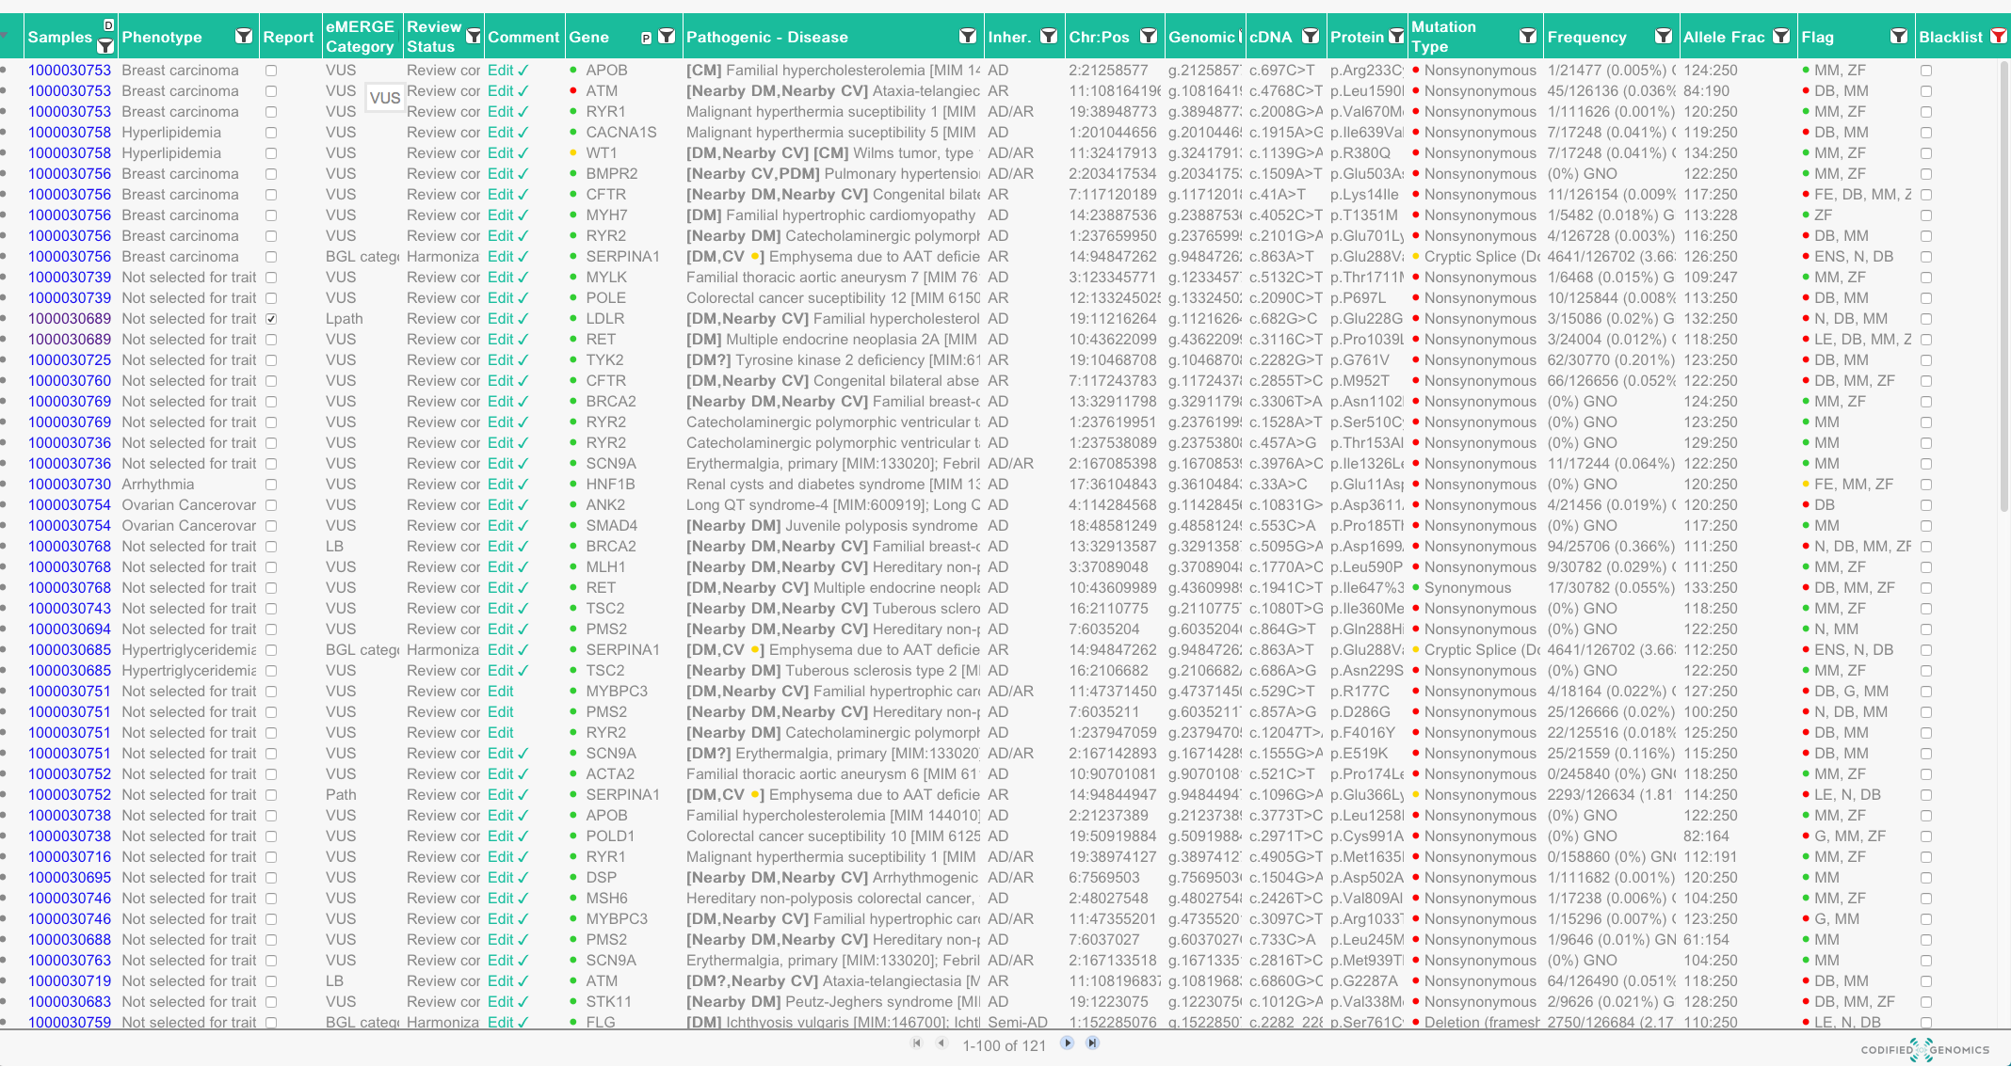Image resolution: width=2011 pixels, height=1067 pixels.
Task: Sort by the Phenotype column header
Action: [162, 38]
